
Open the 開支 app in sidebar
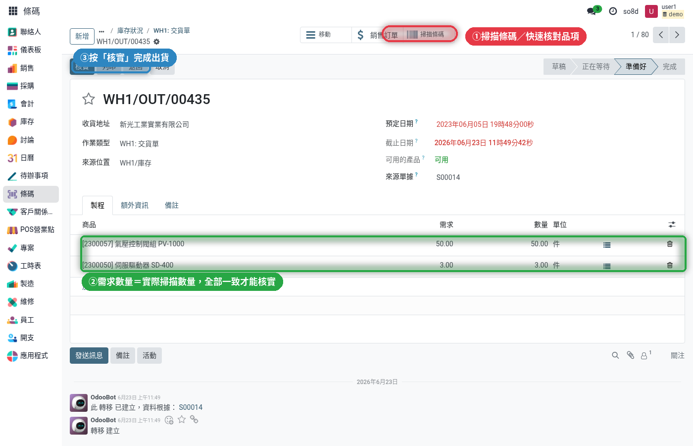tap(31, 337)
